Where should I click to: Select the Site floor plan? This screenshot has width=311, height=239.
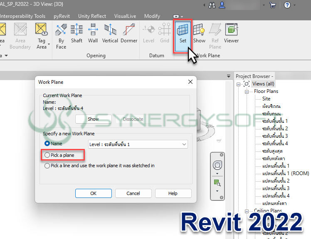click(x=266, y=99)
